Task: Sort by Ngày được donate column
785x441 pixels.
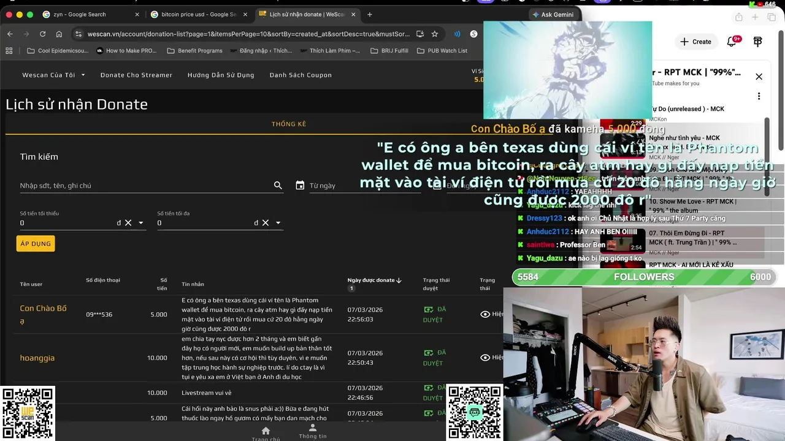Action: click(374, 280)
